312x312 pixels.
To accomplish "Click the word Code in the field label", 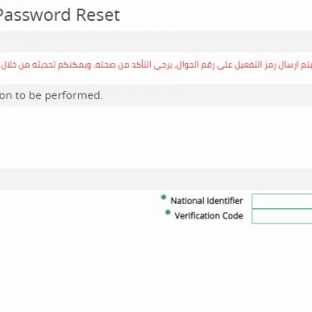I will [x=231, y=216].
